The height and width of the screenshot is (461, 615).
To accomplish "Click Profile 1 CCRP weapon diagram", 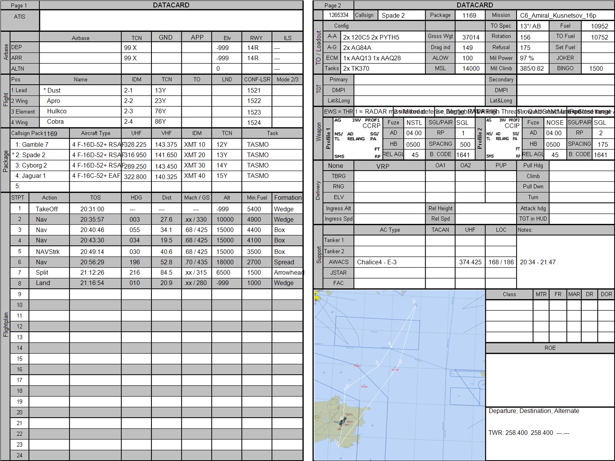I will (357, 138).
